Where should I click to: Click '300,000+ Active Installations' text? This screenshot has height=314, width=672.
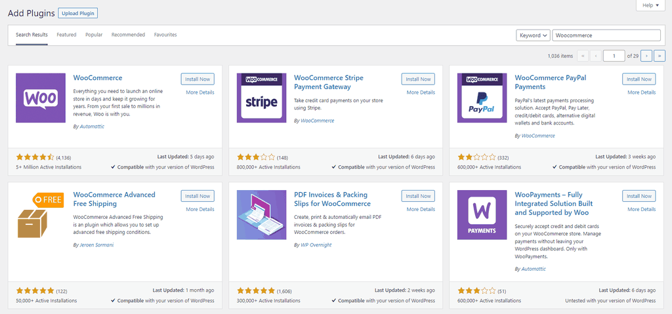[x=268, y=301]
